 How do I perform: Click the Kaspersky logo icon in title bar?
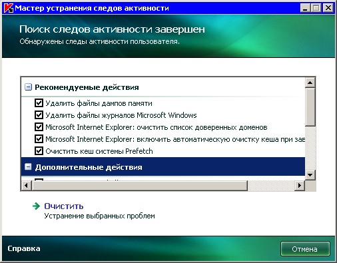[9, 8]
